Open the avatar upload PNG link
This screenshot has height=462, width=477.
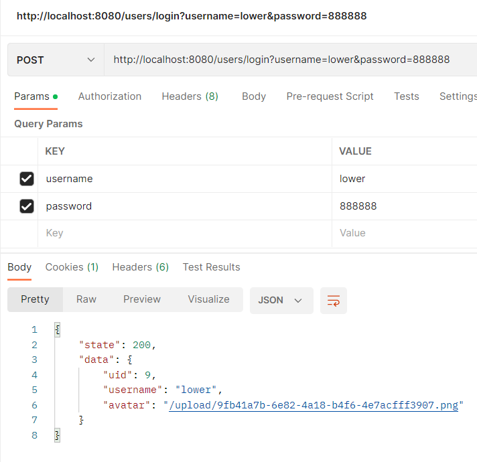(313, 405)
